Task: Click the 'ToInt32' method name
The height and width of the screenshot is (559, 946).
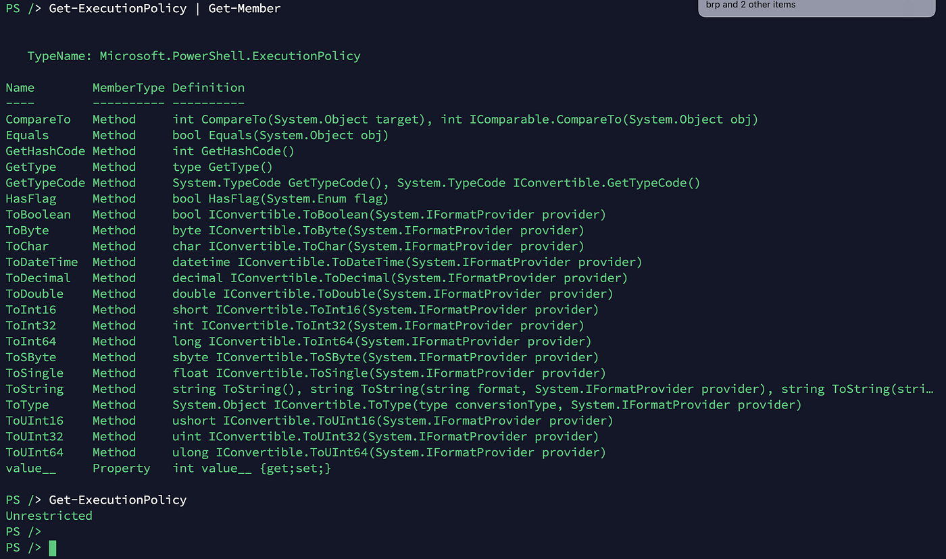Action: click(31, 325)
